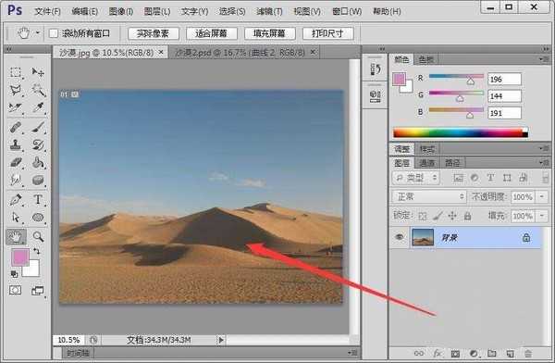Select the Sponge tool
The image size is (555, 363).
tap(38, 181)
